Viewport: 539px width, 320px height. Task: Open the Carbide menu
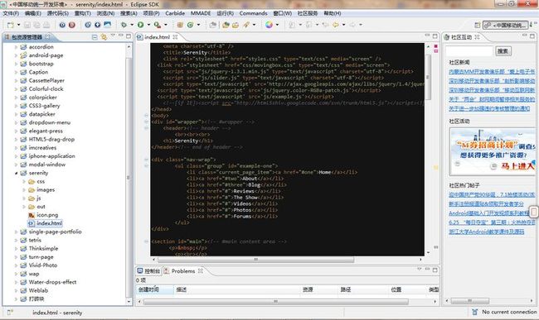click(x=175, y=13)
